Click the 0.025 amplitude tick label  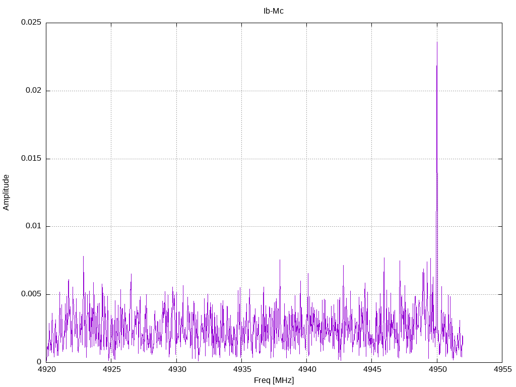[x=31, y=23]
